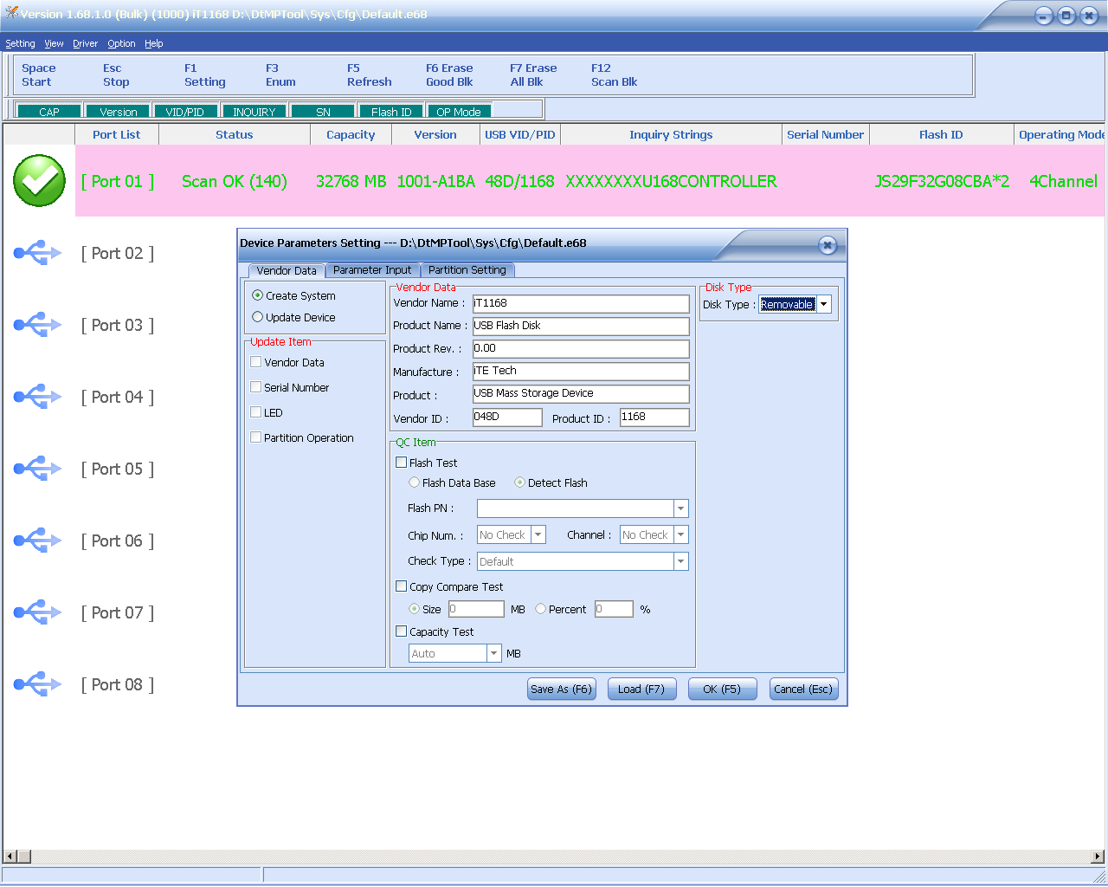Select the Update Device radio button
Screen dimensions: 1108x887
click(x=256, y=315)
